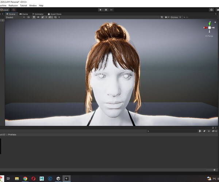Open the Maya icon on taskbar

tap(42, 178)
